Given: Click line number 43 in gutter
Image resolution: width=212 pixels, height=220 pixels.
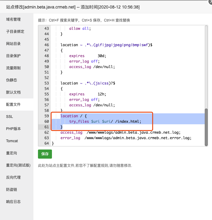Looking at the screenshot, I should click(x=46, y=29).
